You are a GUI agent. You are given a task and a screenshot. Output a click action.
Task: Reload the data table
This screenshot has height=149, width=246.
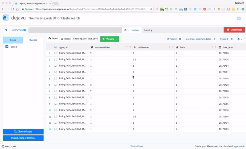coord(66,39)
